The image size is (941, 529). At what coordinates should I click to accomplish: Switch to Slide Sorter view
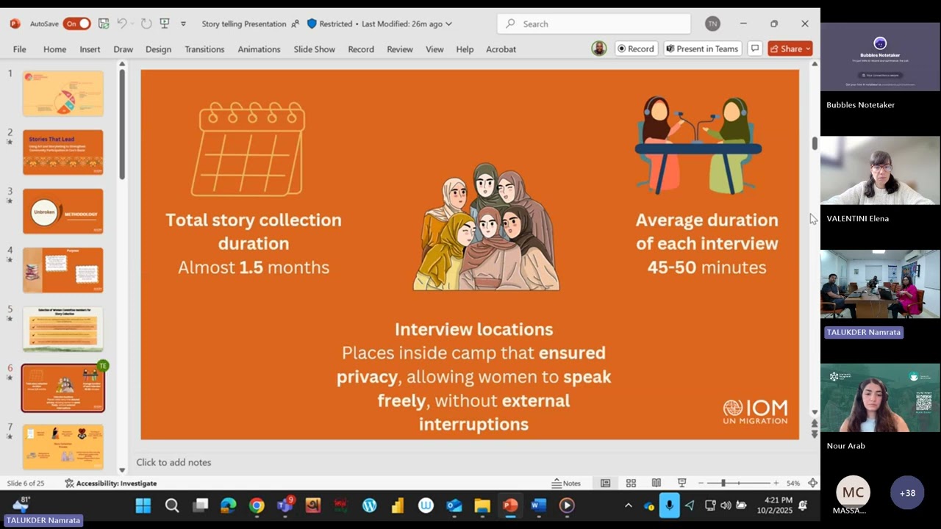click(631, 483)
